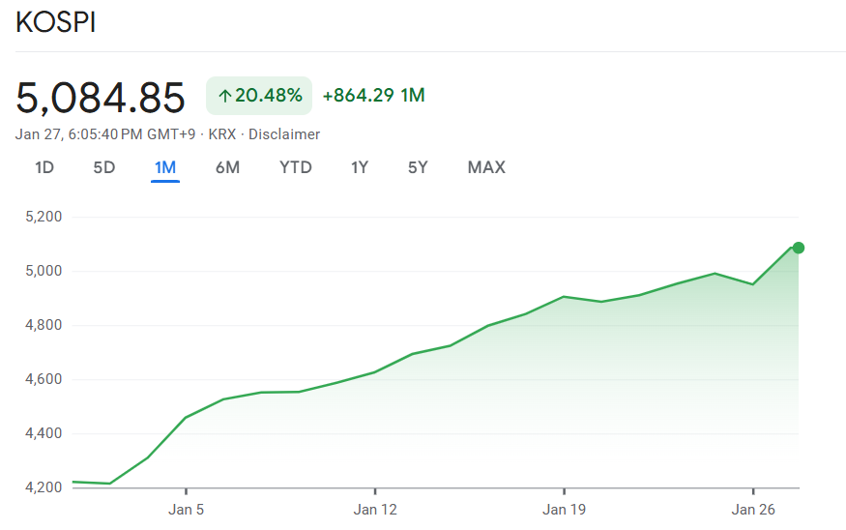The height and width of the screenshot is (530, 846).
Task: Click the green up arrow in percentage badge
Action: pos(224,96)
